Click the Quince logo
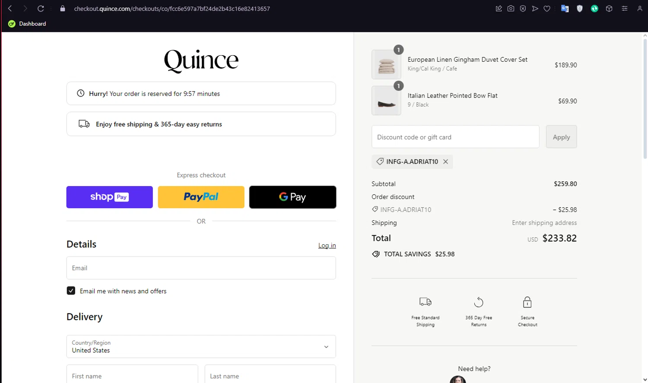 [x=201, y=60]
